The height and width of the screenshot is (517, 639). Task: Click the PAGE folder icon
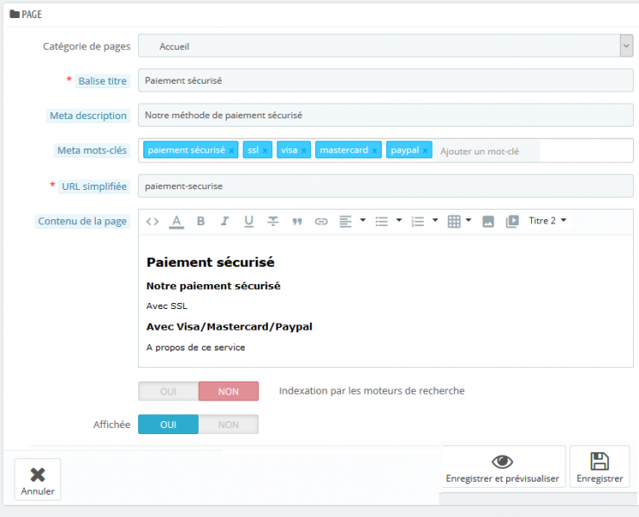coord(15,15)
